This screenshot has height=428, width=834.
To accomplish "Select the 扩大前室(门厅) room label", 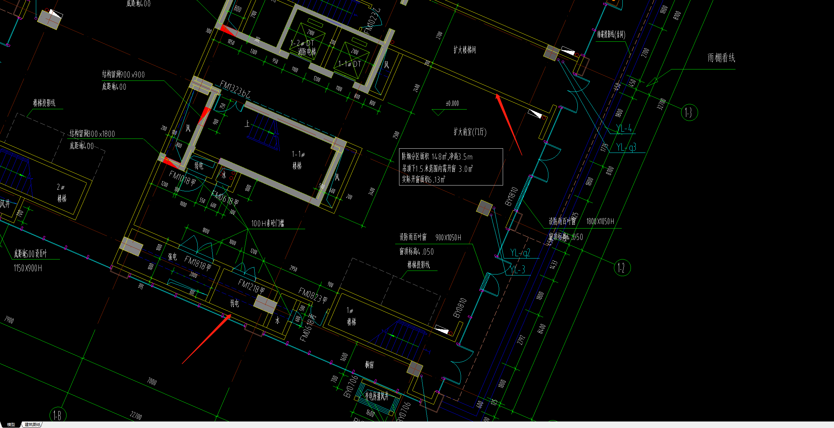I will pos(470,132).
